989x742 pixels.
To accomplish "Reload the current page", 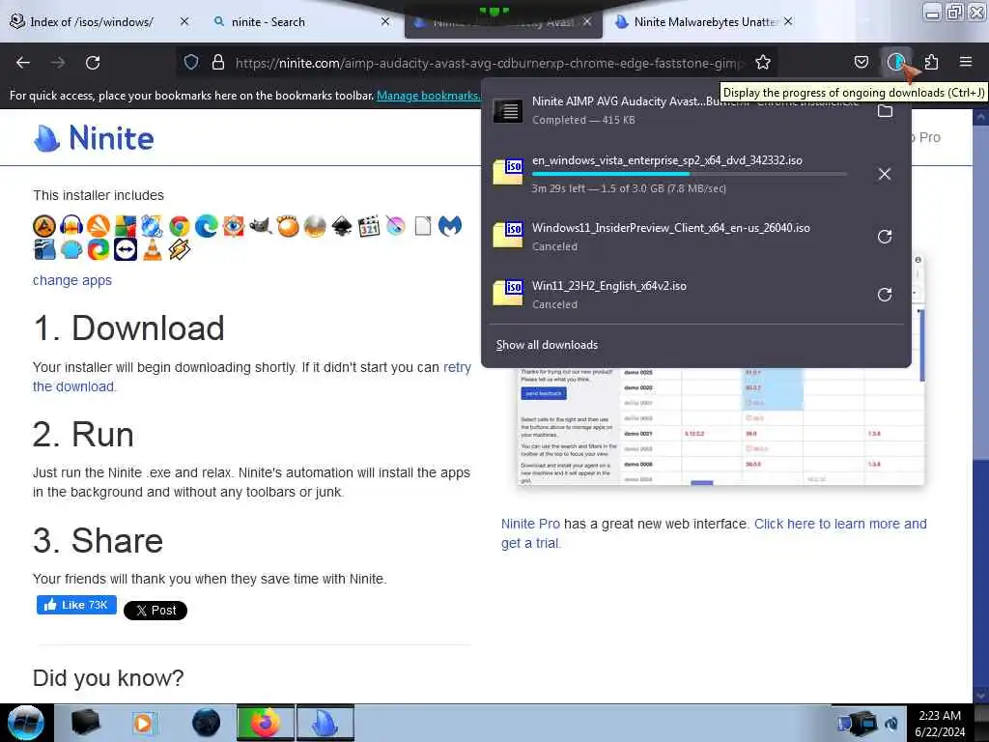I will [93, 63].
